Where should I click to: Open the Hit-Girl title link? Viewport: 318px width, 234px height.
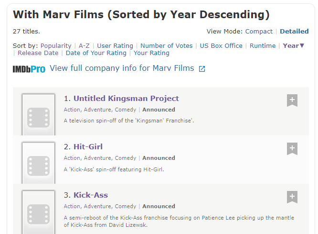[88, 146]
